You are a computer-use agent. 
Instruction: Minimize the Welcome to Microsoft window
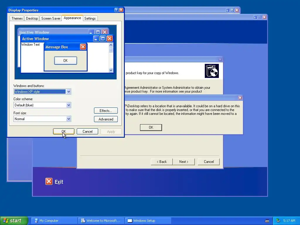255,17
